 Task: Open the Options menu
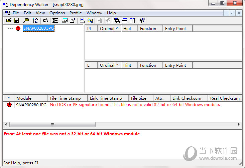click(57, 13)
